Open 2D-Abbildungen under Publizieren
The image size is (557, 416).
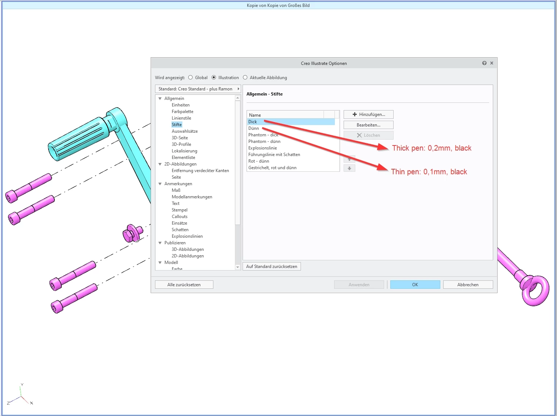187,256
